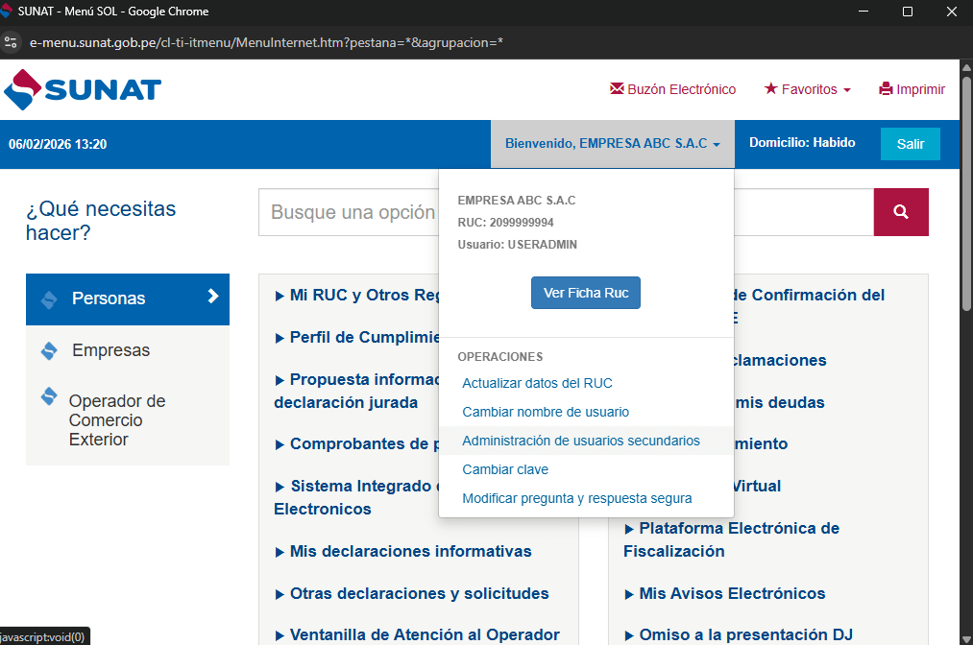Viewport: 973px width, 645px height.
Task: Collapse the Bienvenido, EMPRESA ABC S.A.C dropdown
Action: 613,144
